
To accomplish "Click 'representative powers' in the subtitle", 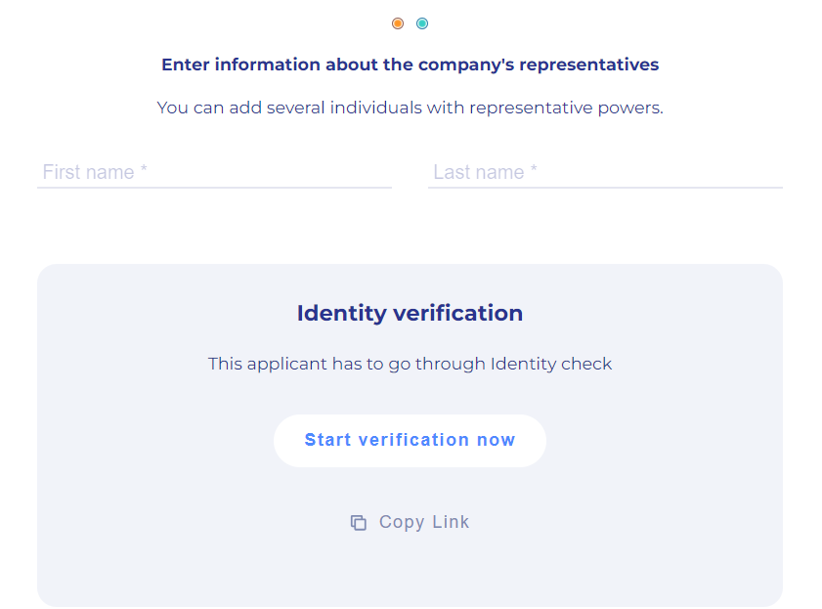I will point(566,108).
